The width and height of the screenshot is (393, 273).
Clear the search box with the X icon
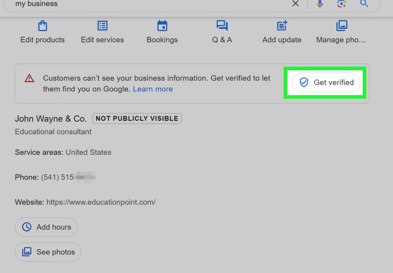click(x=295, y=3)
